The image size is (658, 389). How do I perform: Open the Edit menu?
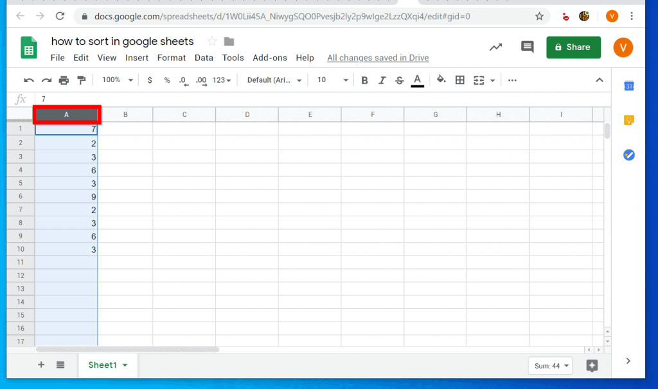81,58
